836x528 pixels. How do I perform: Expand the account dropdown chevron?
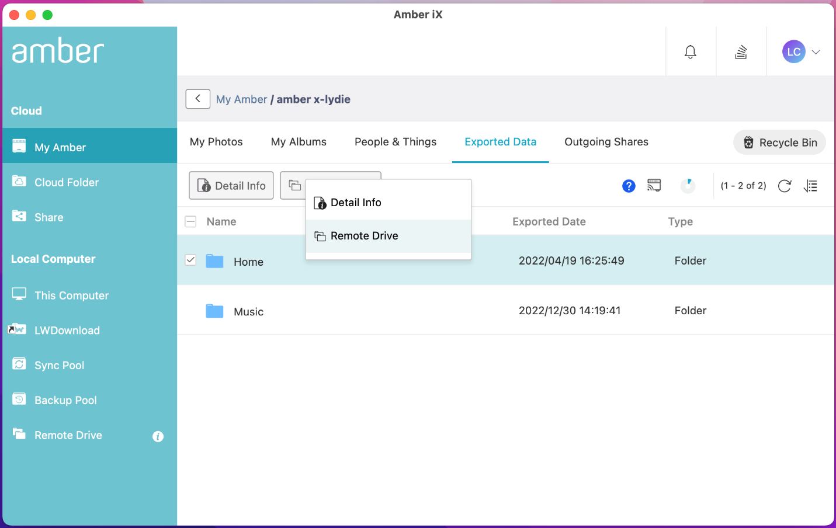click(x=816, y=52)
